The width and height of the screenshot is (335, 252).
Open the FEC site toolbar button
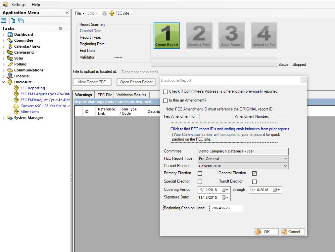click(x=119, y=13)
